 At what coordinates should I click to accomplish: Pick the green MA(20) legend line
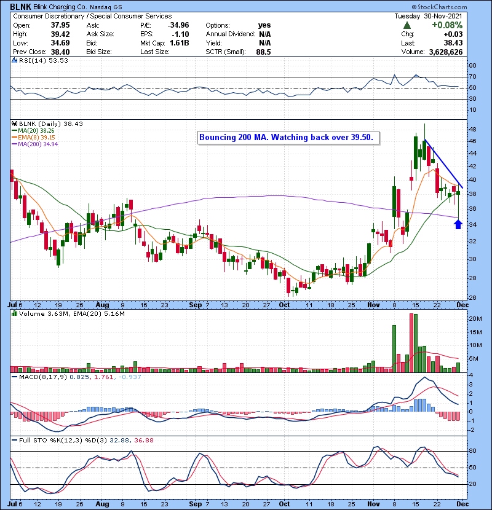(14, 131)
